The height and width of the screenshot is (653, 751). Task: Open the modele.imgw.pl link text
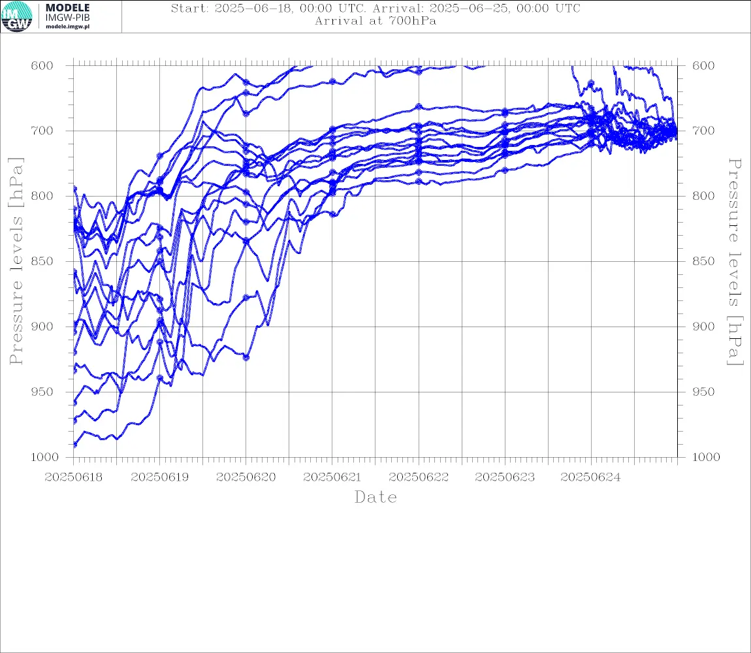67,27
